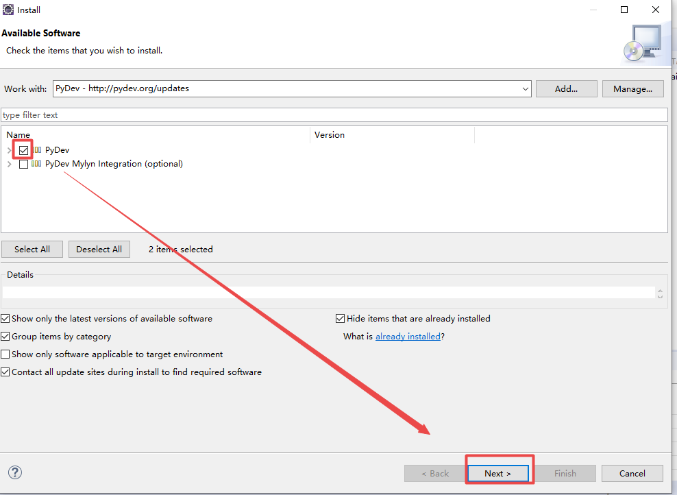Expand the PyDev tree node

pyautogui.click(x=10, y=150)
